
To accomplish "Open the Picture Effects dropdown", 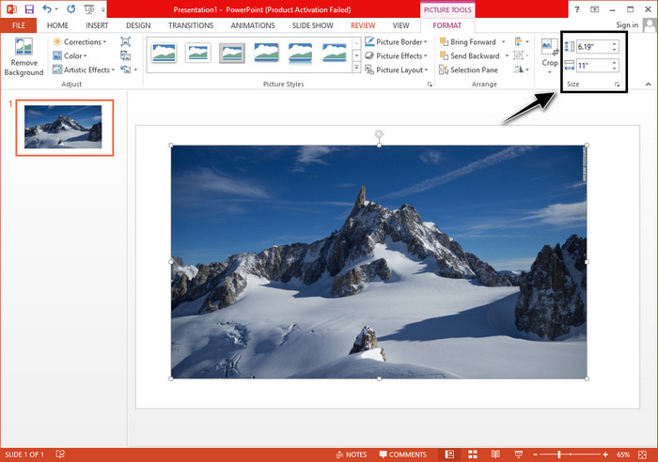I will (396, 55).
